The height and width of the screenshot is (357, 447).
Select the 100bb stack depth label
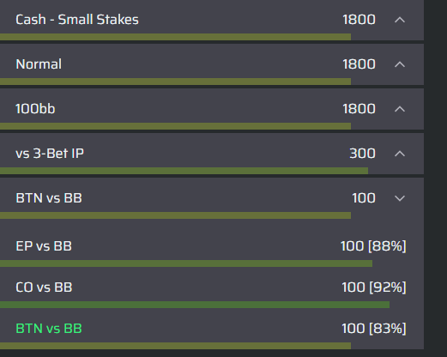pyautogui.click(x=35, y=109)
